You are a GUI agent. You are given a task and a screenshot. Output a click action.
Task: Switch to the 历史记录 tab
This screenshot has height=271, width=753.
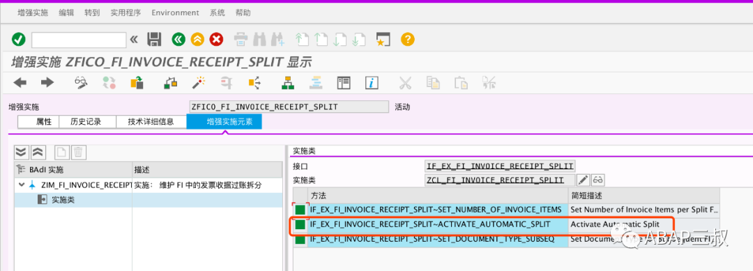pyautogui.click(x=87, y=122)
